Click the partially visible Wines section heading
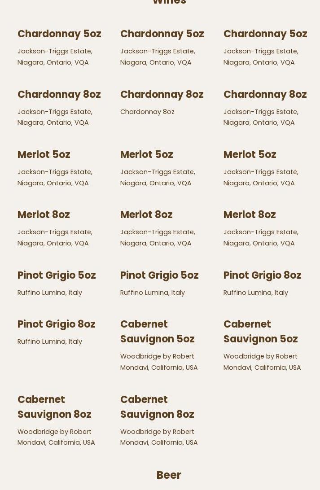This screenshot has height=490, width=320. coord(169,2)
